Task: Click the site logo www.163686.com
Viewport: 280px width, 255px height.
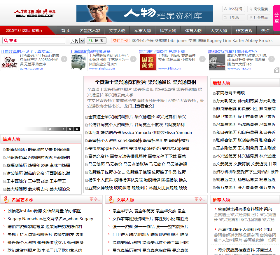Action: [35, 13]
